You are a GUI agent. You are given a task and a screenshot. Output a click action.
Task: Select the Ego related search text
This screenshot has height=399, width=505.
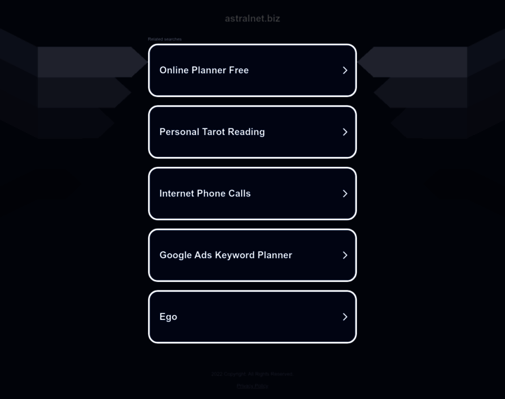168,317
